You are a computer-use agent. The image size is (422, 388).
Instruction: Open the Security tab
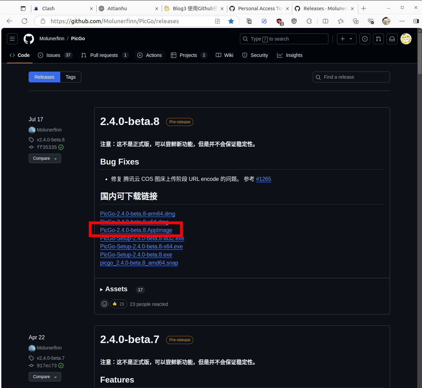(x=255, y=55)
